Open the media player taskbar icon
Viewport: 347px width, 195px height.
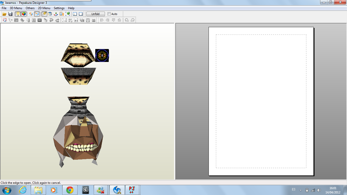[54, 190]
